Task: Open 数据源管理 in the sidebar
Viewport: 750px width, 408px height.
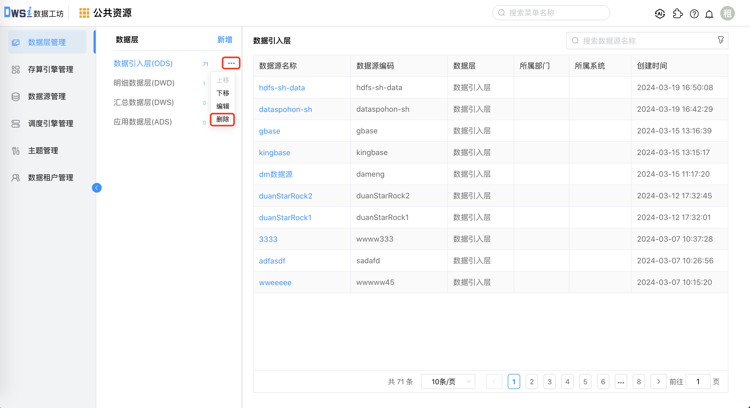Action: [x=47, y=97]
